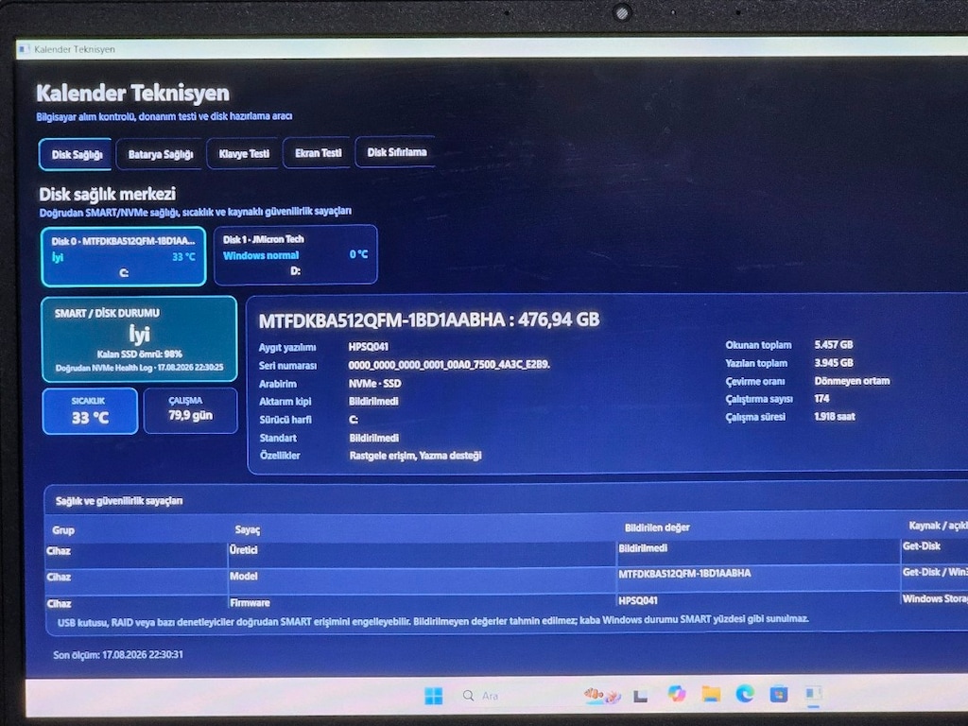Select the Firmware counter row
This screenshot has height=726, width=968.
[507, 602]
